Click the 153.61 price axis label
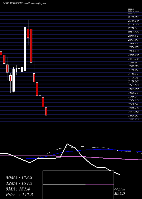 tap(133, 104)
